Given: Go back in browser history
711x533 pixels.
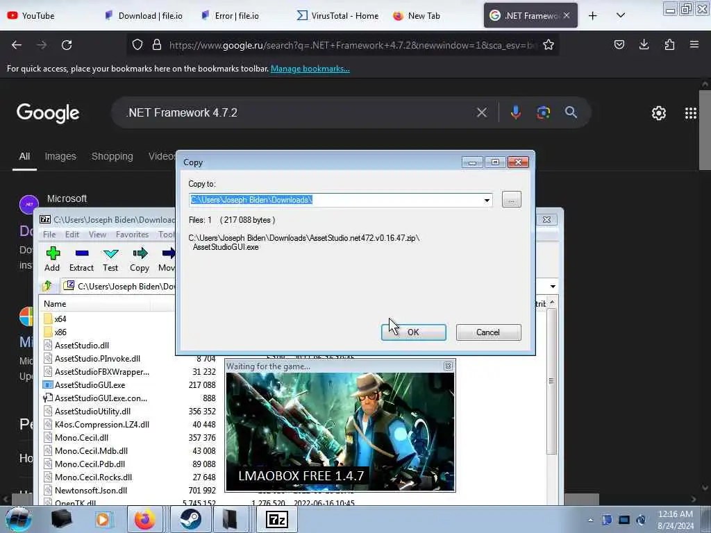Looking at the screenshot, I should click(x=17, y=45).
